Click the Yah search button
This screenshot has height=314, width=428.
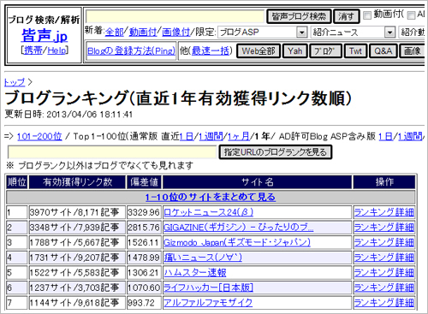(x=295, y=51)
